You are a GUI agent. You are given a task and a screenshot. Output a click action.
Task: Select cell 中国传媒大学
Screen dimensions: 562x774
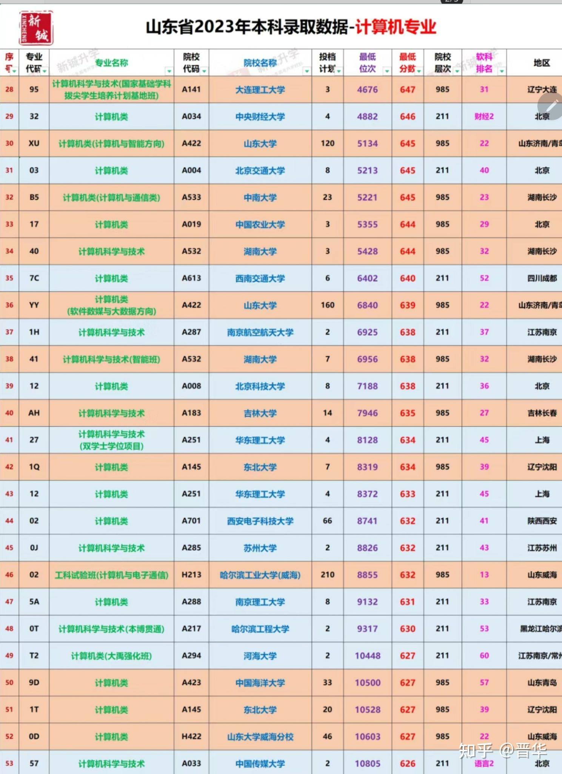point(260,764)
